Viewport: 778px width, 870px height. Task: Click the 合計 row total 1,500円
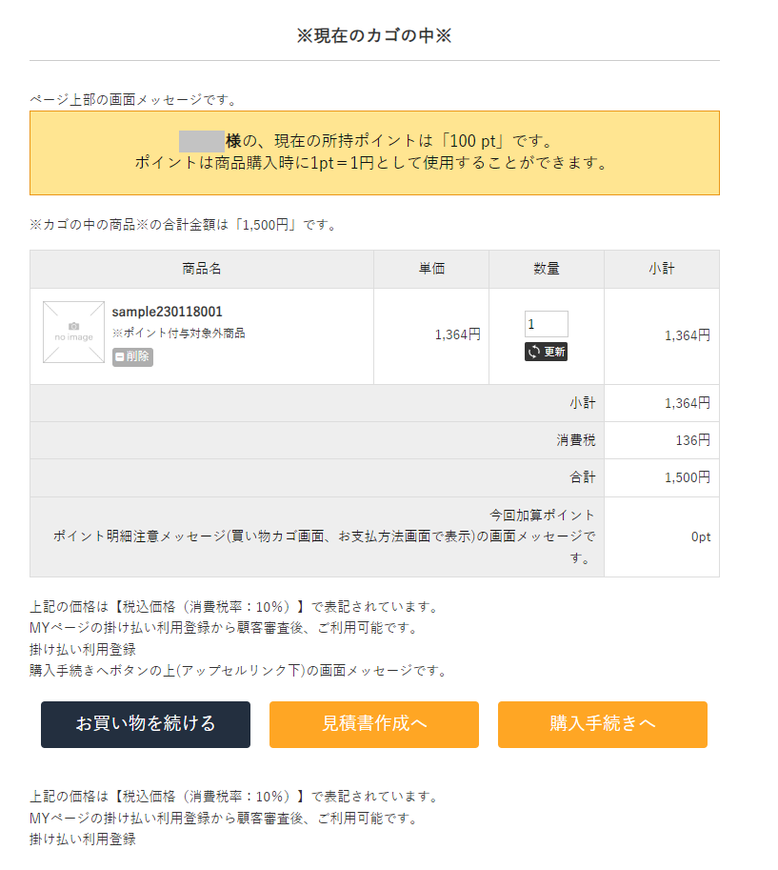click(x=687, y=477)
